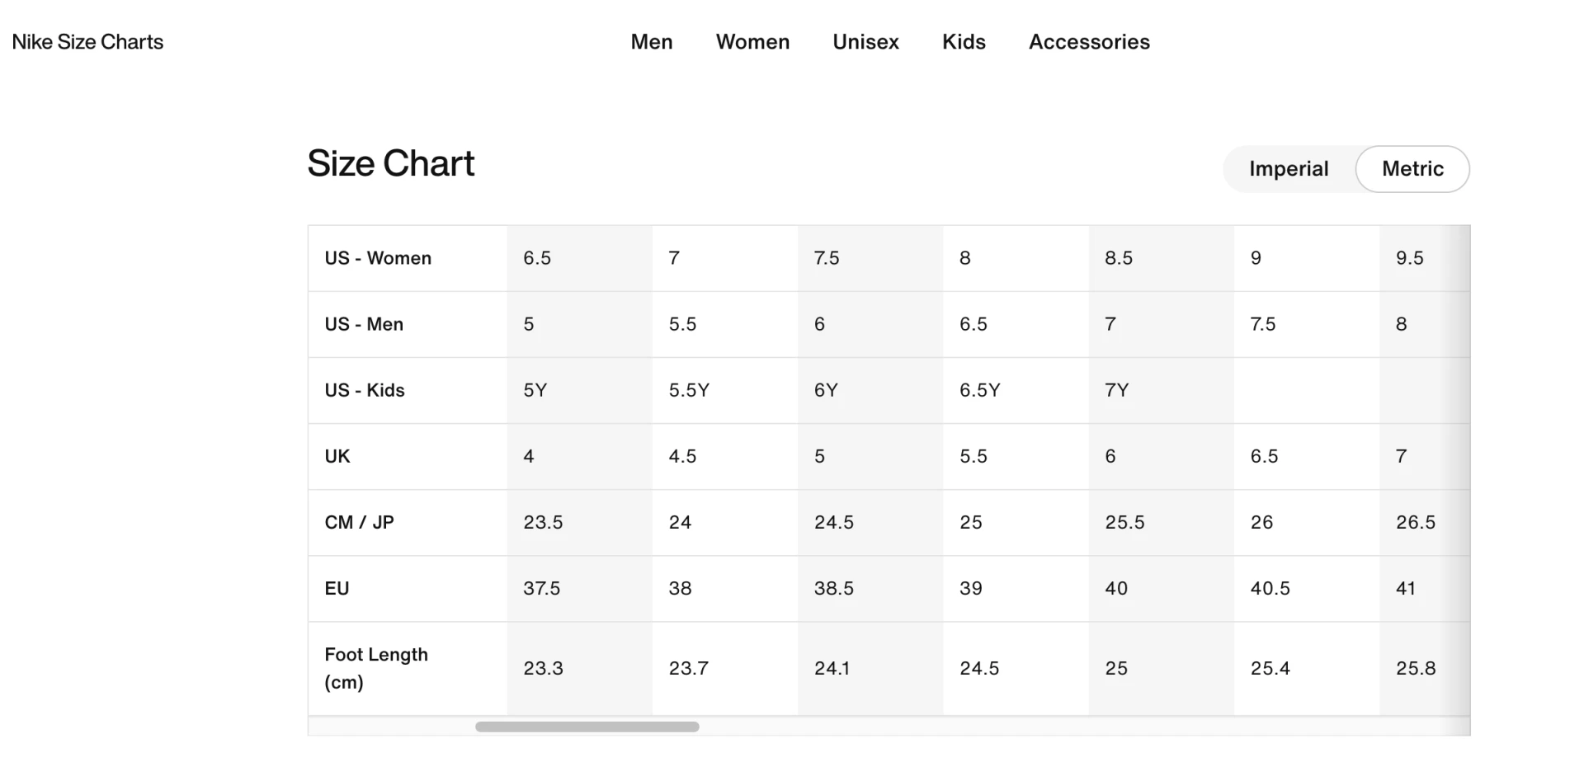Screen dimensions: 1584x781
Task: Click the EU 41 cell
Action: [1425, 588]
